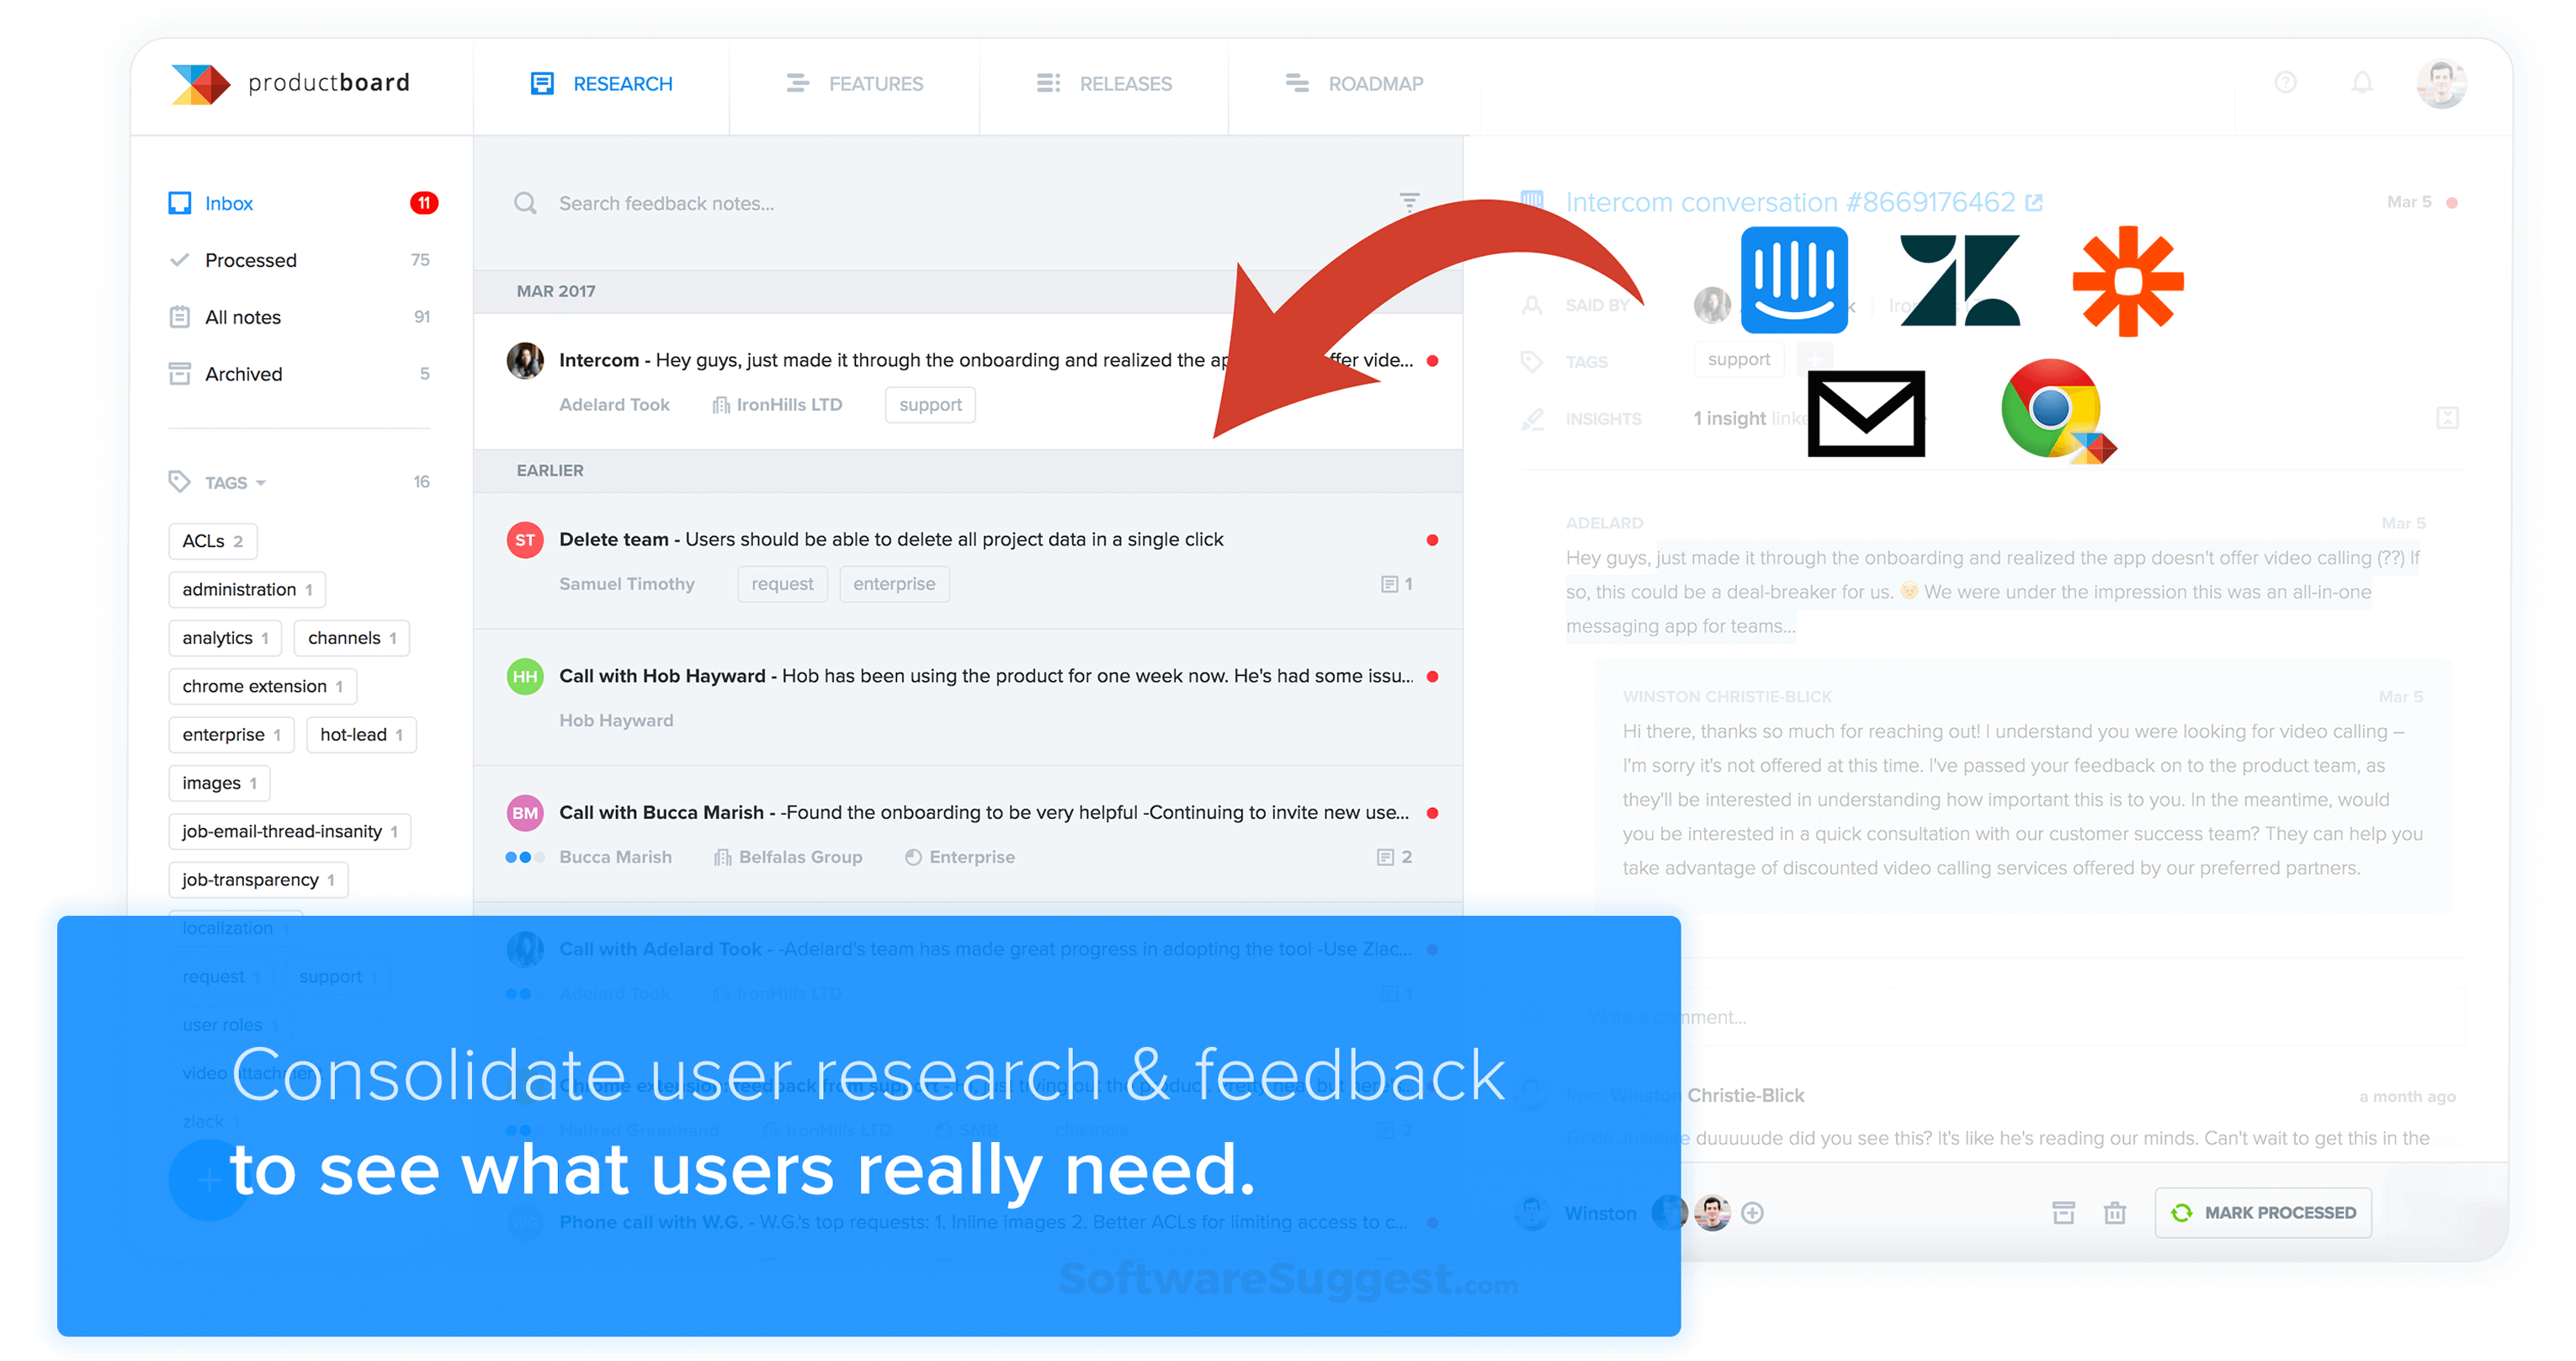Click the Intercom integration logo
The width and height of the screenshot is (2576, 1361).
pos(1794,280)
